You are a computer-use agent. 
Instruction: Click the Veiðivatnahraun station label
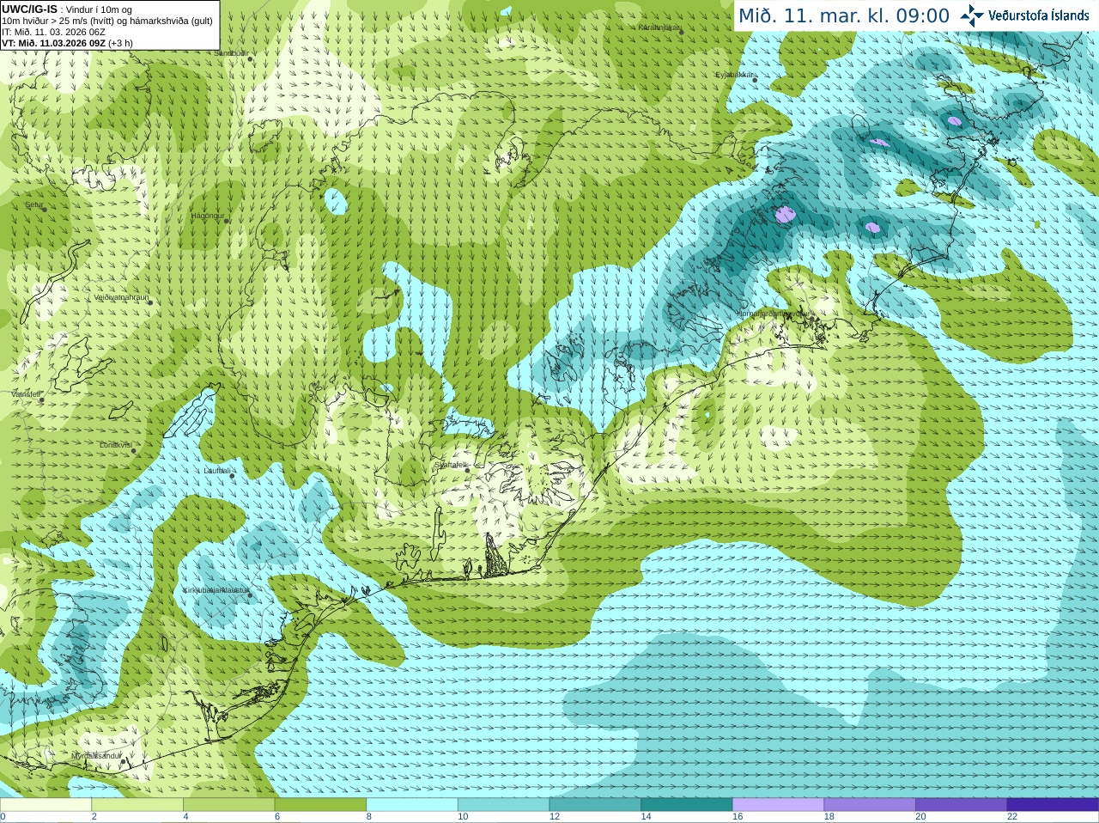coord(121,298)
